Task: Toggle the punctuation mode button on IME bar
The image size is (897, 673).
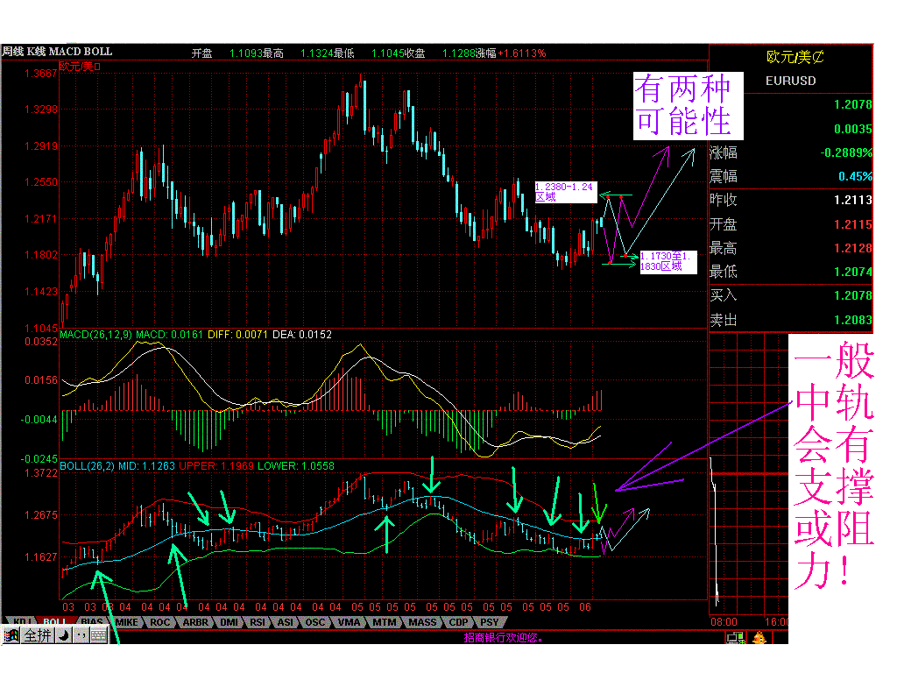Action: 81,635
